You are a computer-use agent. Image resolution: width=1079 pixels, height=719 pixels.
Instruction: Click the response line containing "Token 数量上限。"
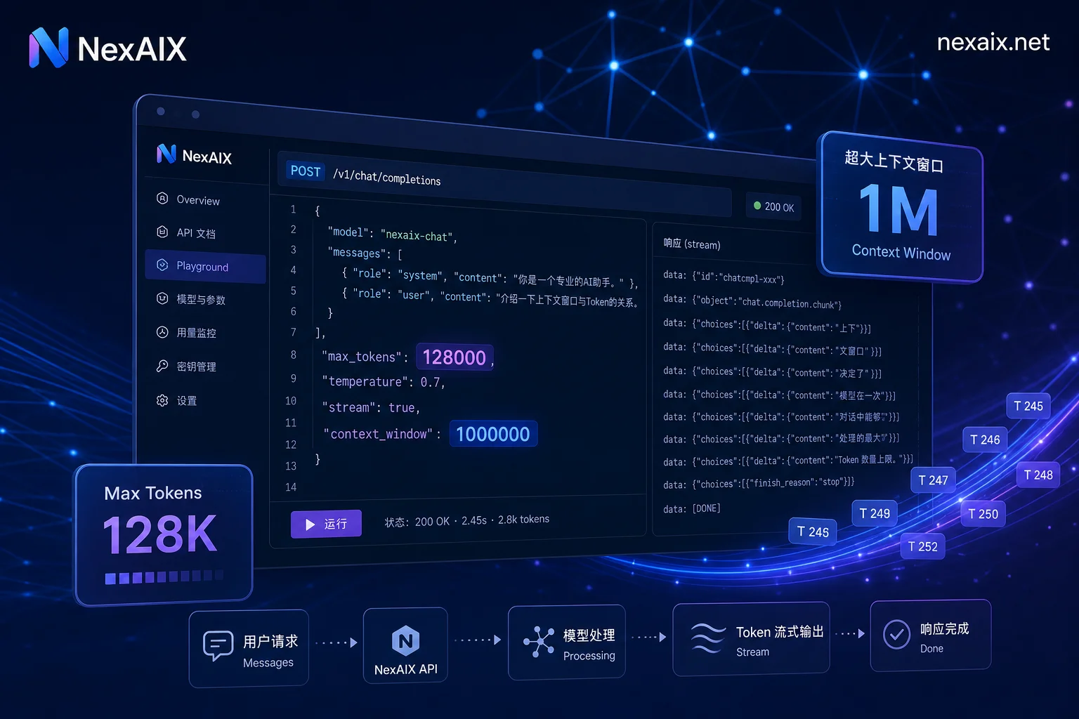pyautogui.click(x=788, y=461)
